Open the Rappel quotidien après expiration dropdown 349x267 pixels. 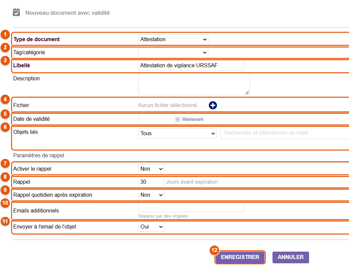pos(151,195)
